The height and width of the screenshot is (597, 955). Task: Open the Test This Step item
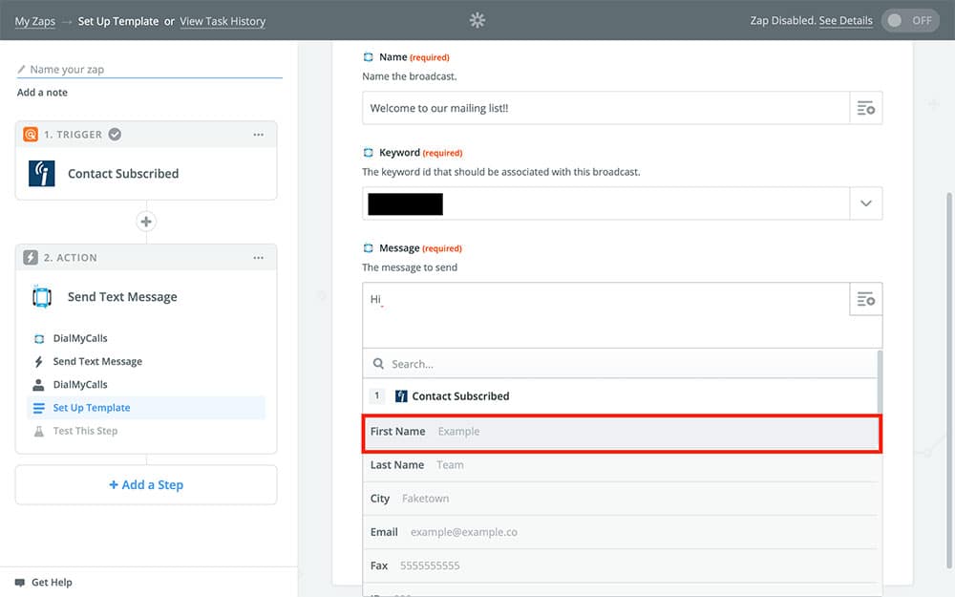pyautogui.click(x=85, y=431)
